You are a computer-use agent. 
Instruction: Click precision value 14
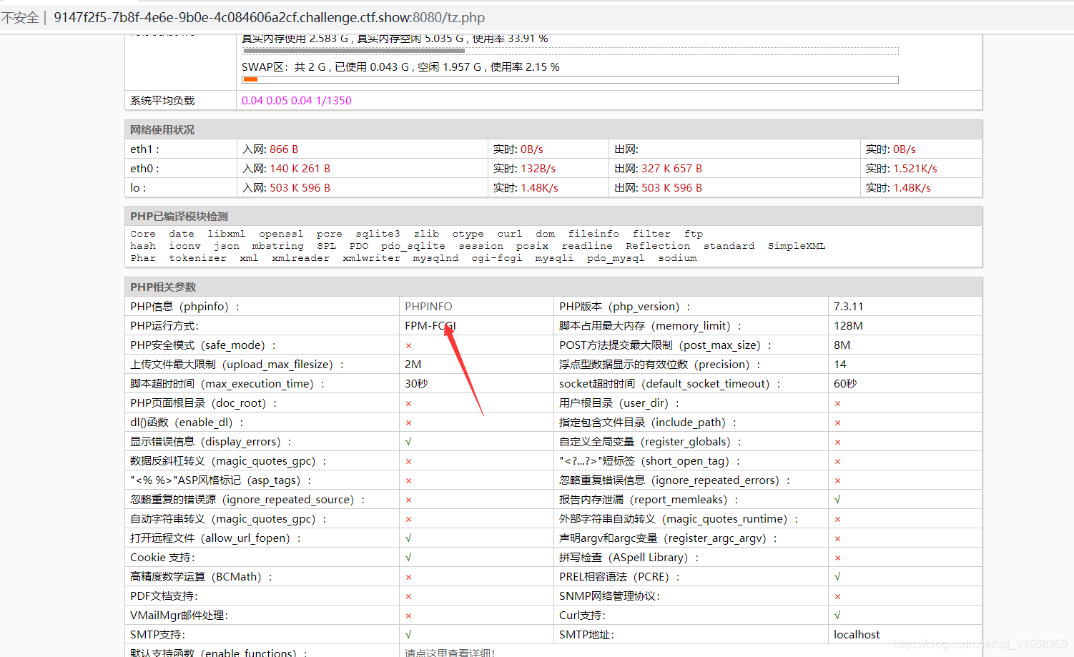pyautogui.click(x=840, y=364)
